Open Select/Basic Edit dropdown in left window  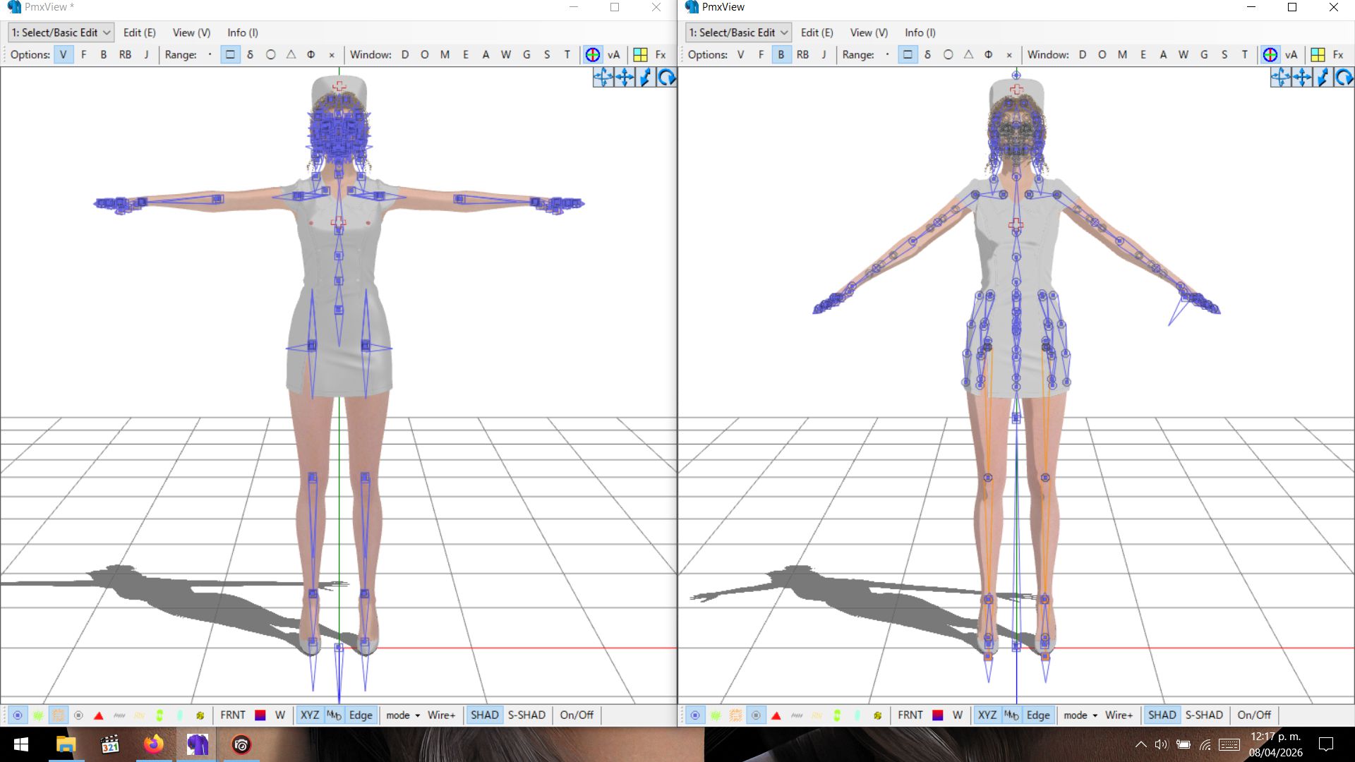[x=61, y=32]
